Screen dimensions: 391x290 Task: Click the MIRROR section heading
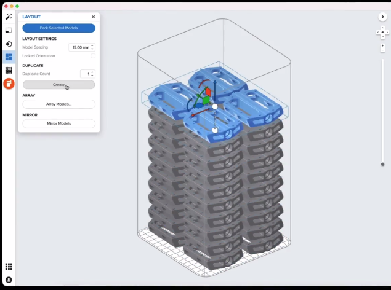[x=30, y=115]
